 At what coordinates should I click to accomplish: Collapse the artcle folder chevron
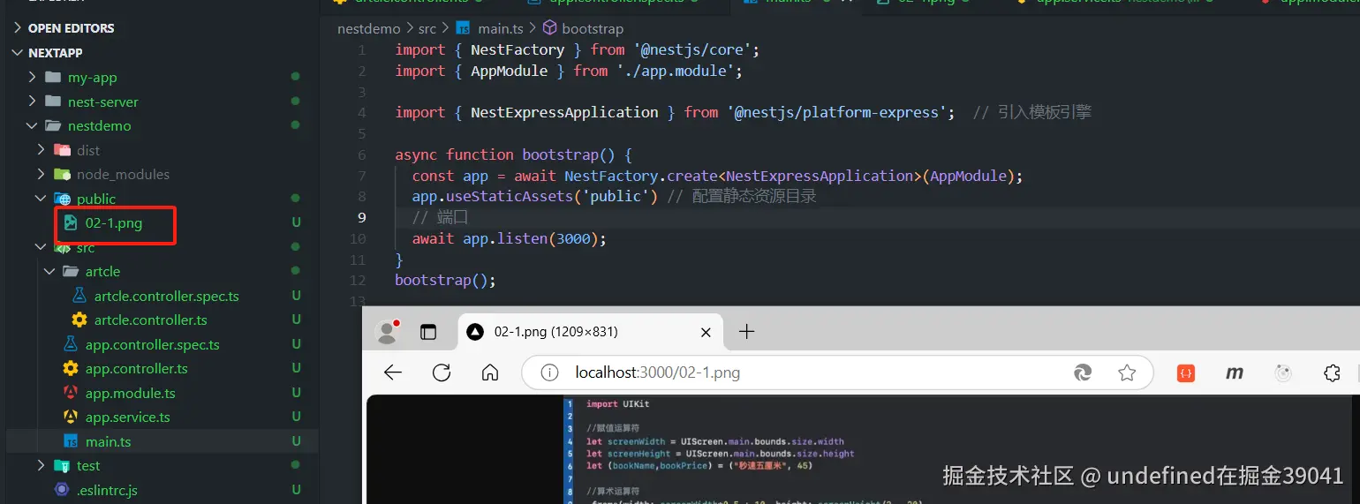[x=49, y=271]
